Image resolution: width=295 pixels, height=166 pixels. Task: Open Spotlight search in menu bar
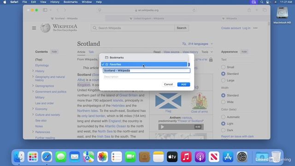pos(262,2)
